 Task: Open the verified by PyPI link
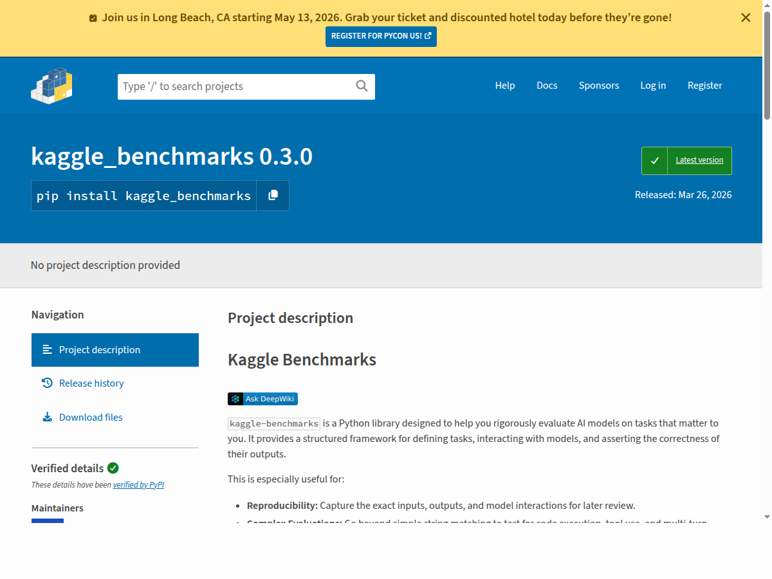coord(138,484)
